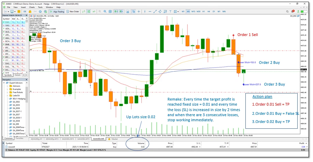Open the ADAUSDp,H1 chart tab
Image resolution: width=313 pixels, height=162 pixels.
pyautogui.click(x=37, y=139)
